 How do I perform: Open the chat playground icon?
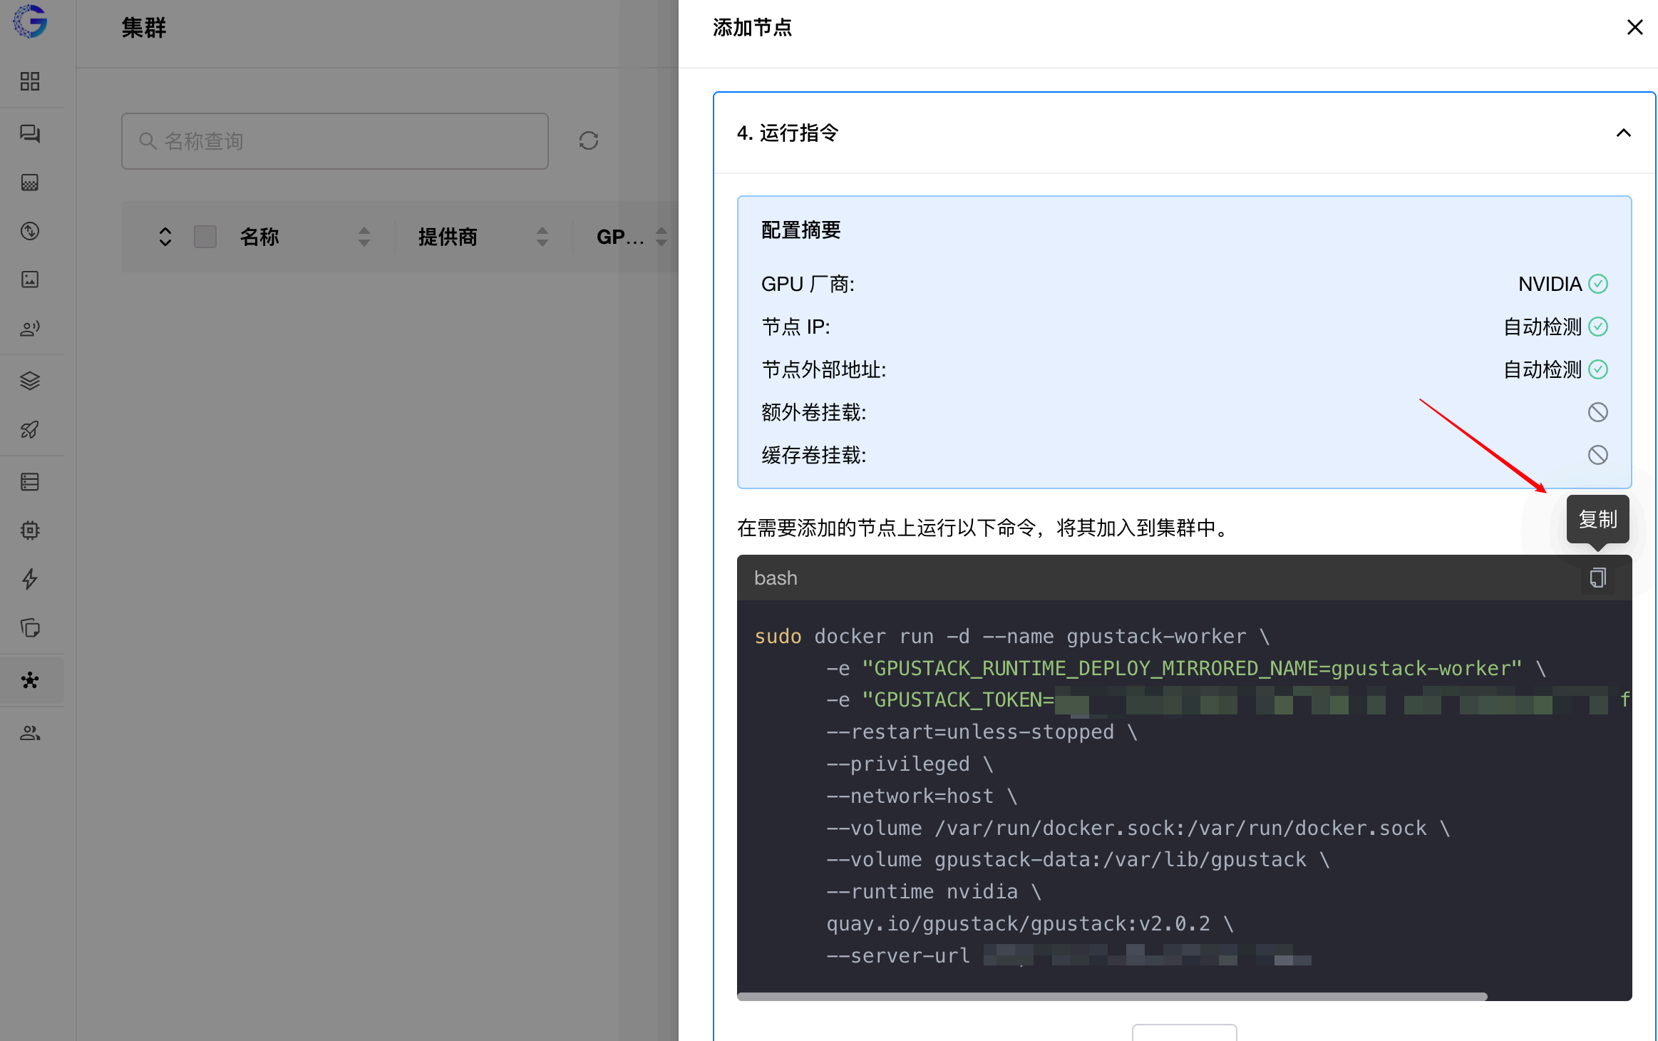[30, 133]
